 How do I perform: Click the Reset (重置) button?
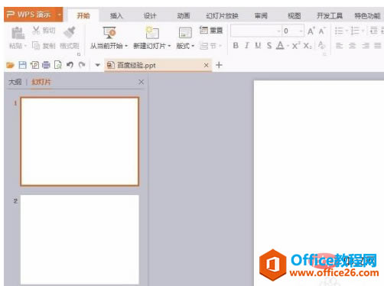(x=211, y=31)
